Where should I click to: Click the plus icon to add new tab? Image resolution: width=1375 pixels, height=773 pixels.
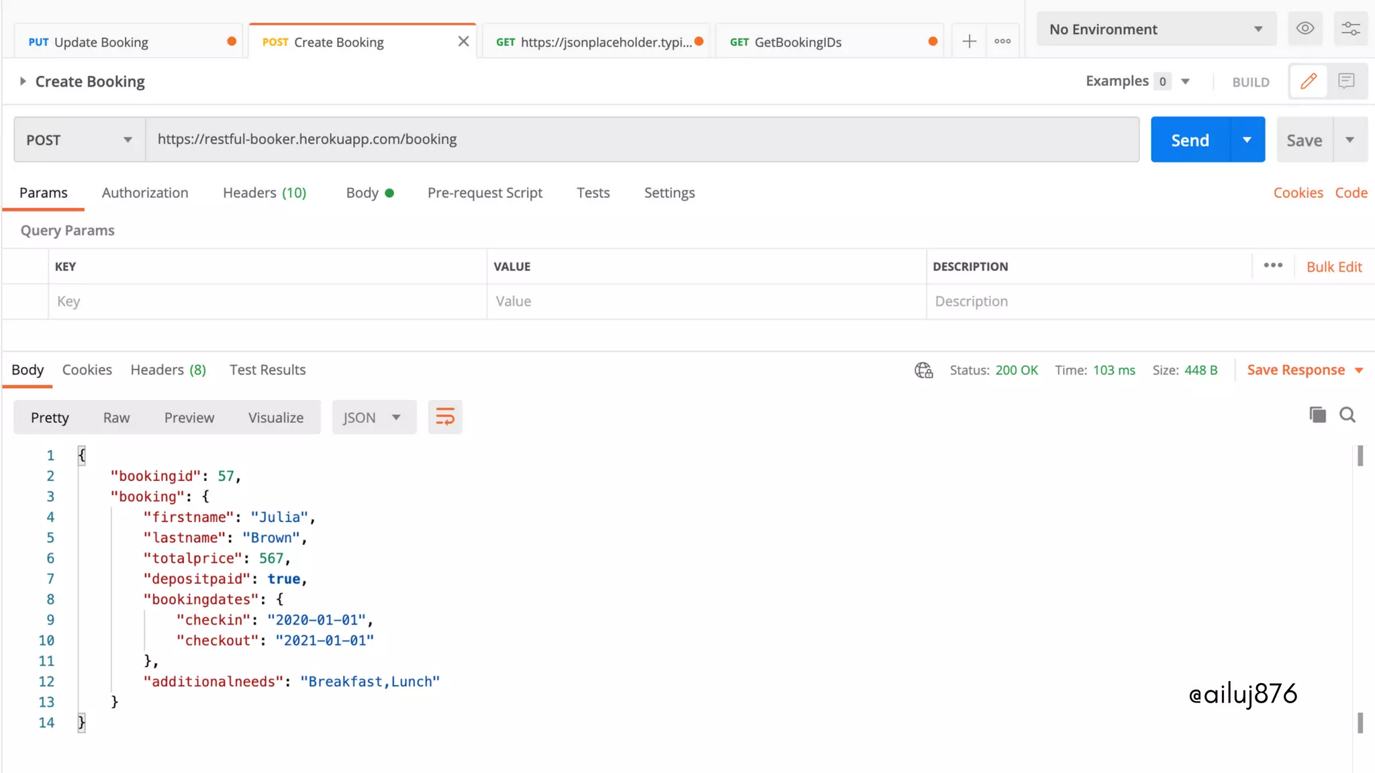tap(969, 42)
